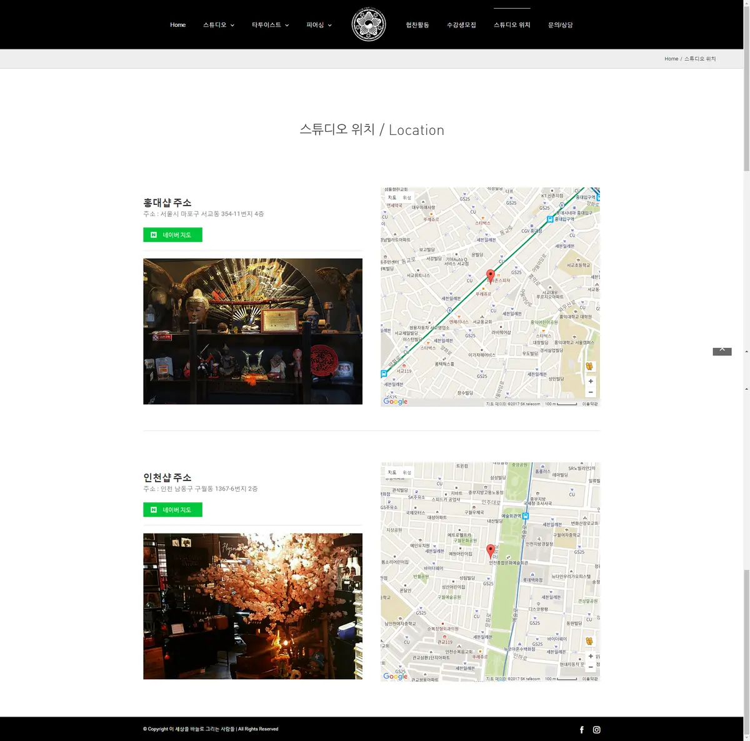Expand the 타투이스트 dropdown menu
This screenshot has width=750, height=741.
pyautogui.click(x=271, y=25)
